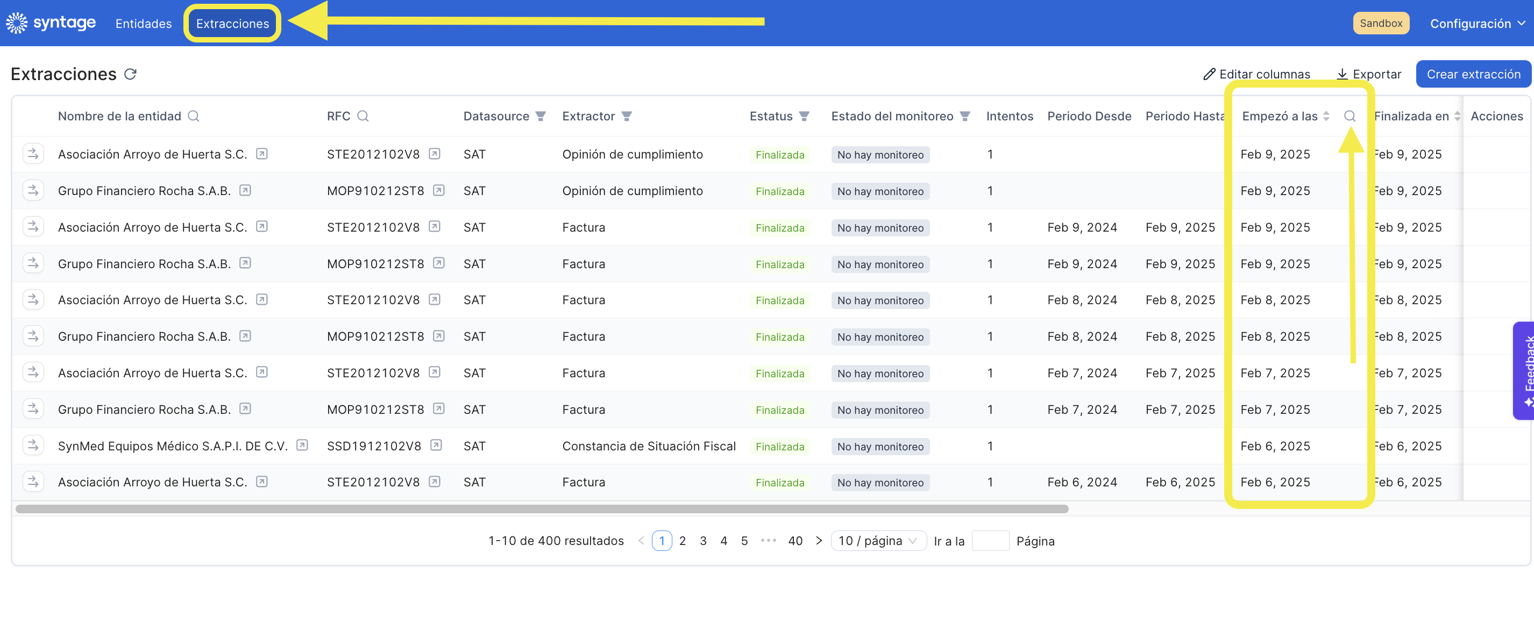The height and width of the screenshot is (617, 1534).
Task: Click No hay monitoreo badge in first row
Action: tap(880, 155)
